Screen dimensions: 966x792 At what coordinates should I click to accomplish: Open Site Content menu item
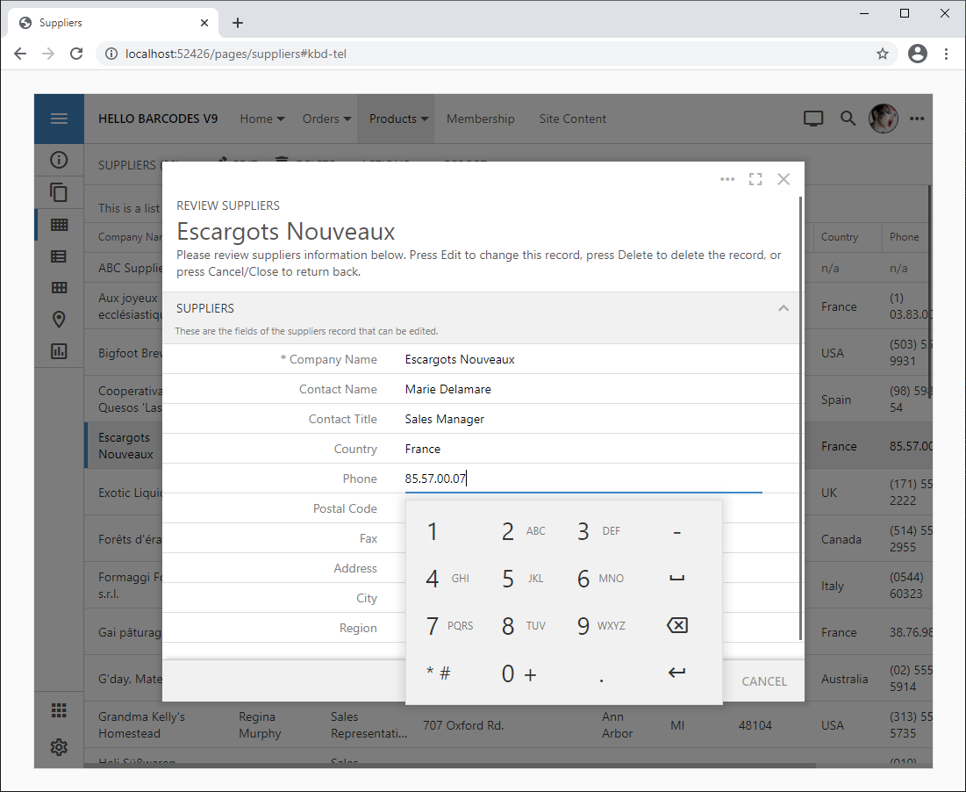tap(572, 119)
